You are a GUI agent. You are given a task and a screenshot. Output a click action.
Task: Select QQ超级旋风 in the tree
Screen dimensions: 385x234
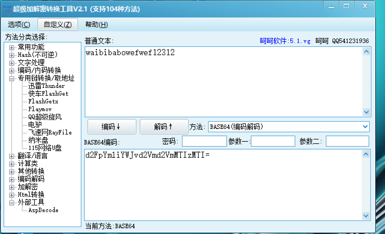45,117
